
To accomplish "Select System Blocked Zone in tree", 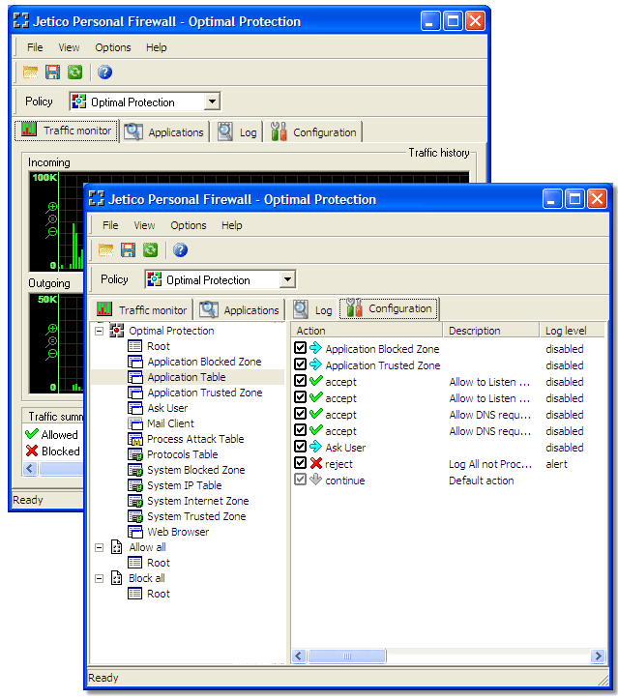I will tap(195, 470).
